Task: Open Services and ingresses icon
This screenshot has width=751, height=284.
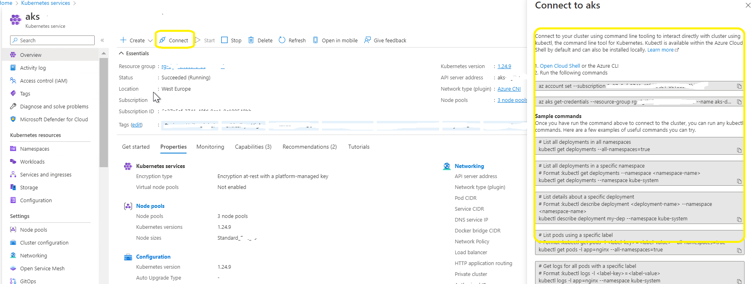Action: [x=13, y=174]
